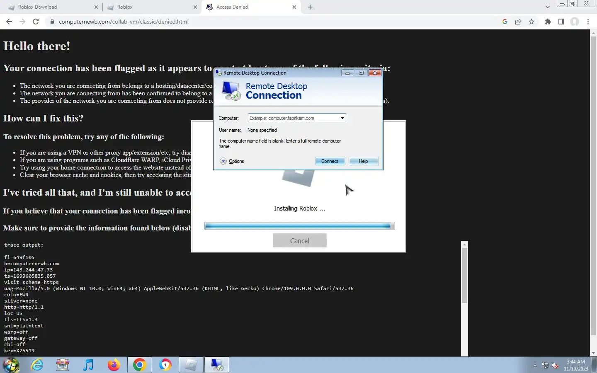
Task: Click the 'Hello there!' heading
Action: 37,46
